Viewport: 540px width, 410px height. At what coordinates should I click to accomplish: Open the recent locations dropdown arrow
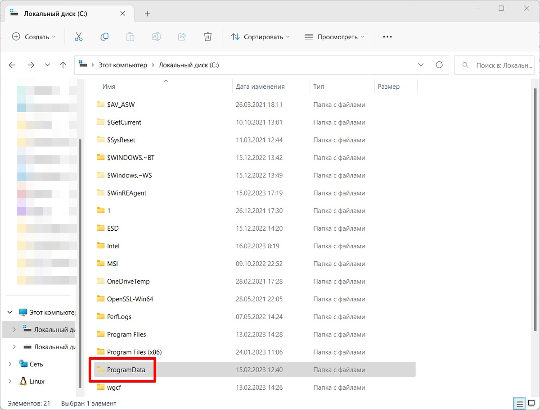[x=47, y=65]
